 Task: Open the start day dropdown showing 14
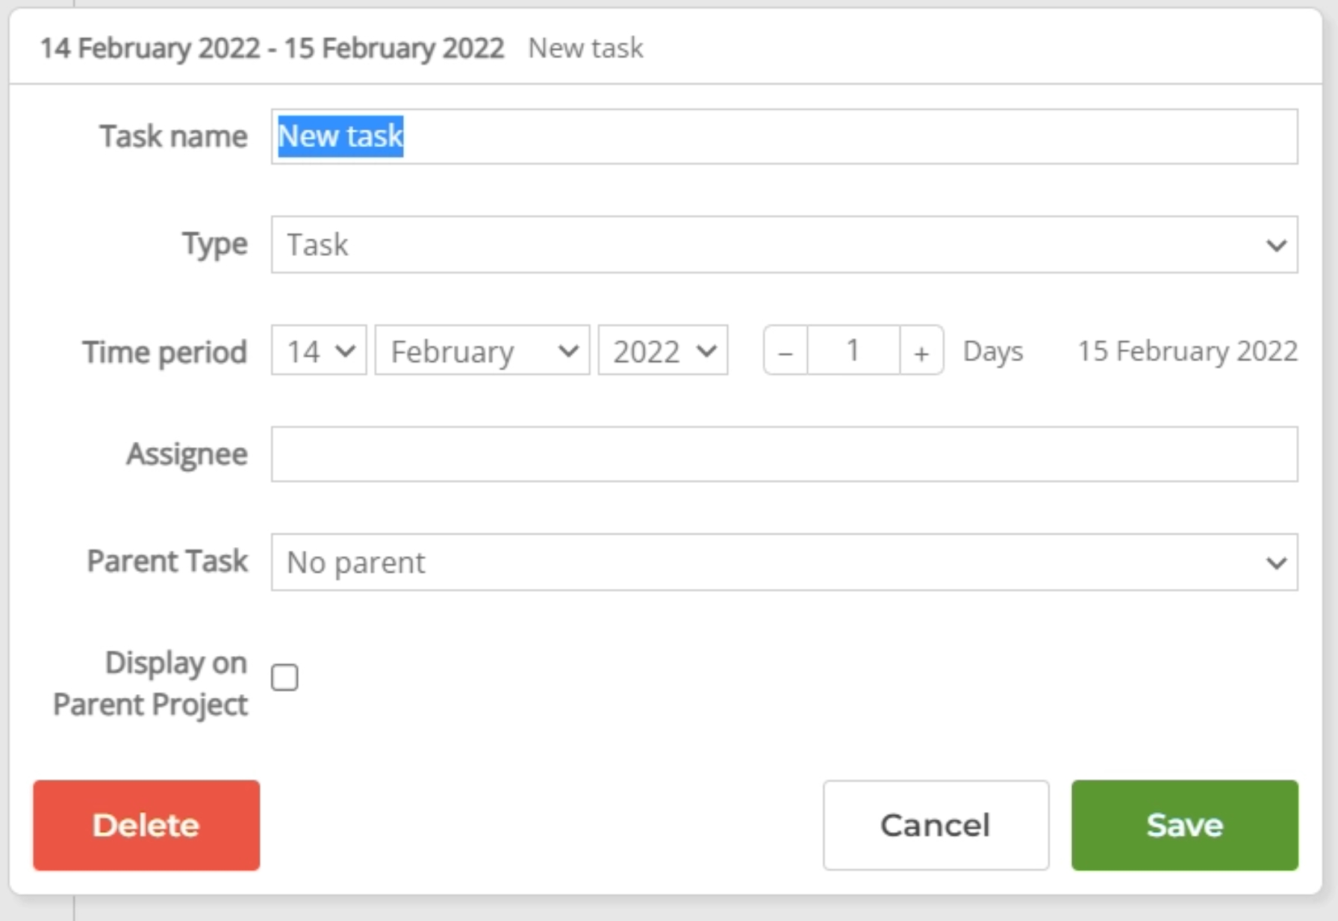[x=319, y=351]
